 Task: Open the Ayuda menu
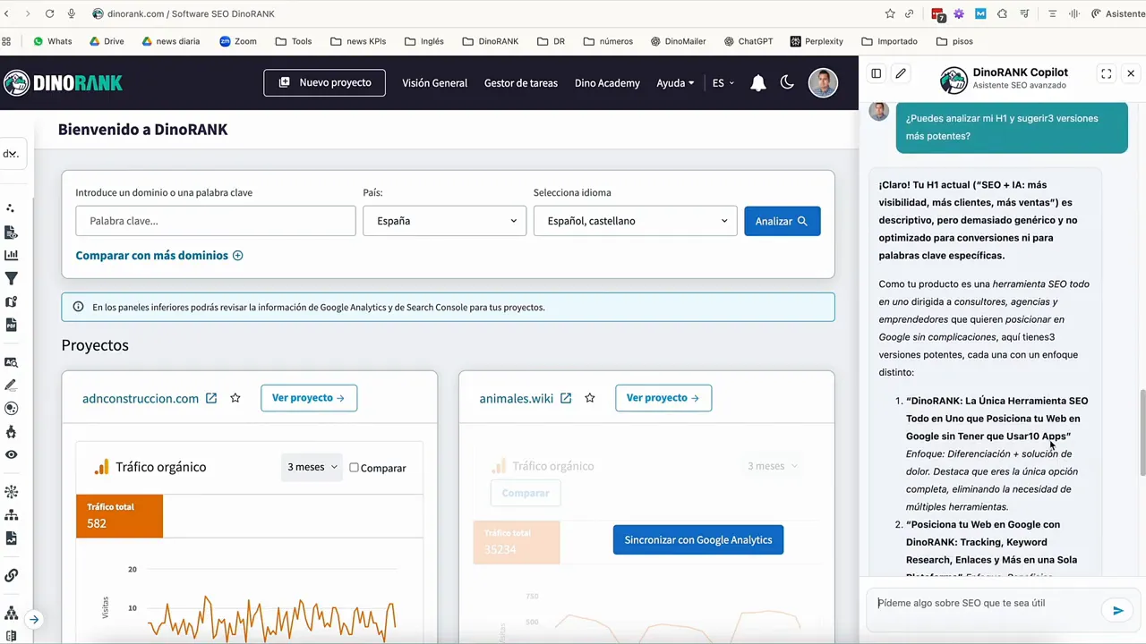pyautogui.click(x=675, y=83)
